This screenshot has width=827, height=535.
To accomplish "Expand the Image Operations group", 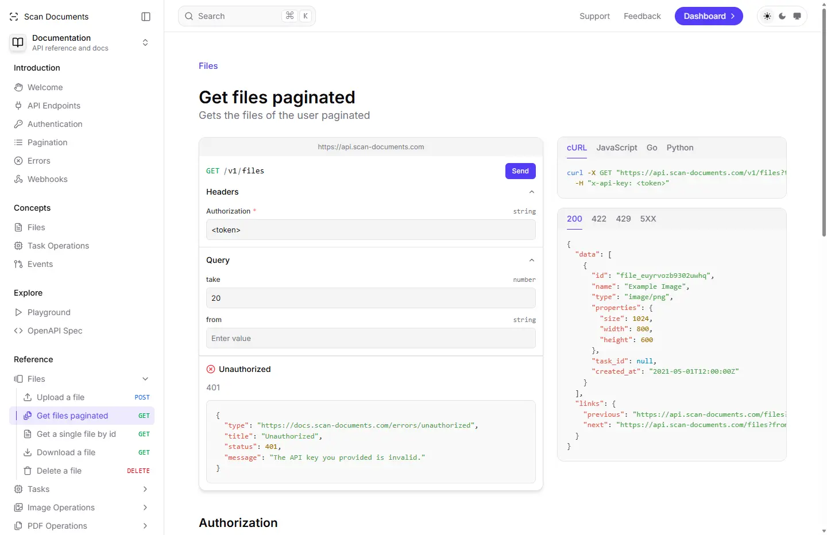I will (145, 507).
